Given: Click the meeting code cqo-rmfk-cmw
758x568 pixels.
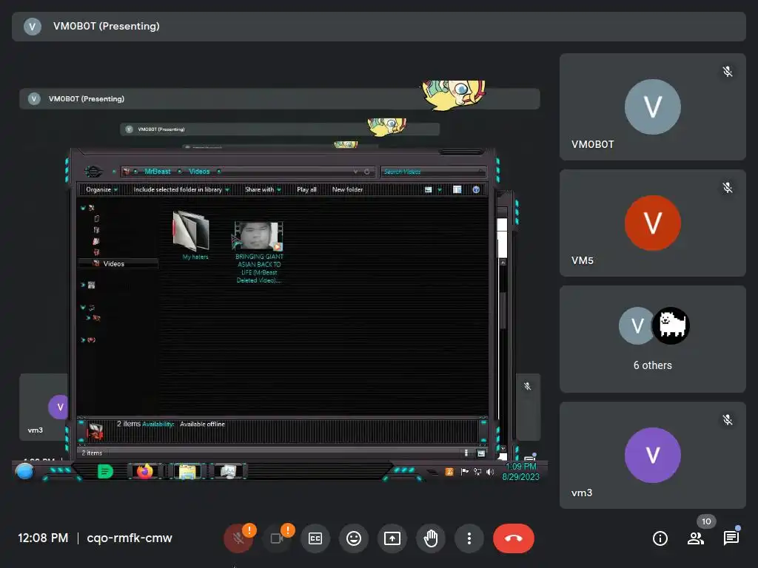Looking at the screenshot, I should 130,538.
